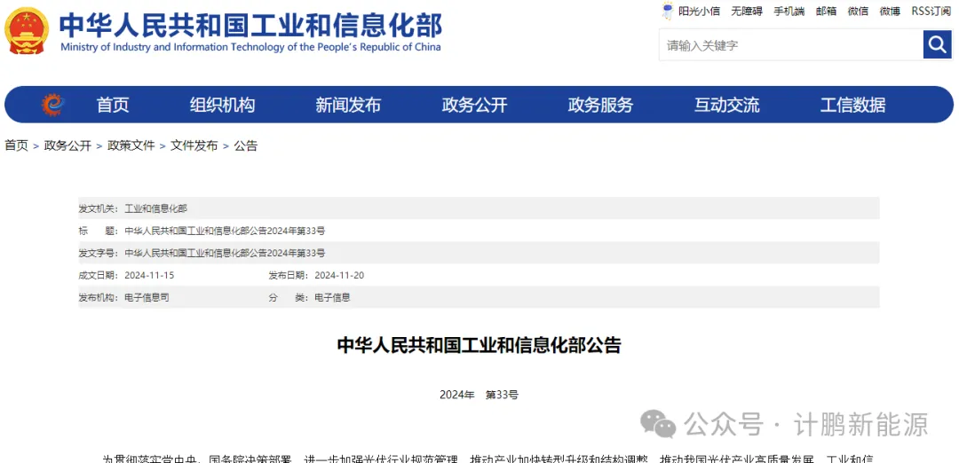Click the RSS订阅 link

coord(931,11)
